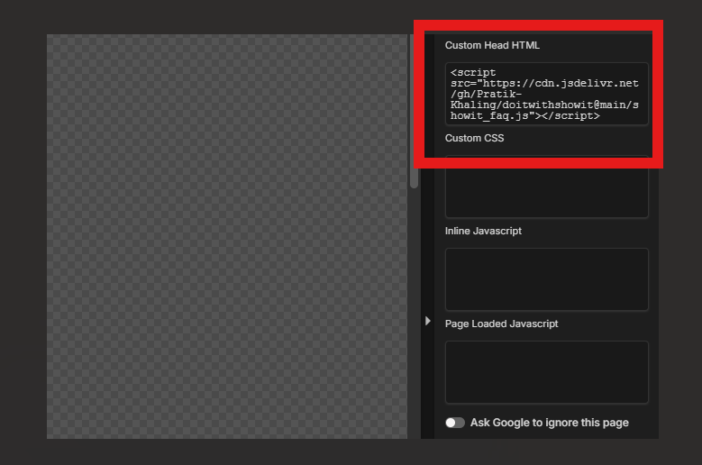
Task: Click the "Khaling/doitwithshowit@main" code line
Action: 541,105
